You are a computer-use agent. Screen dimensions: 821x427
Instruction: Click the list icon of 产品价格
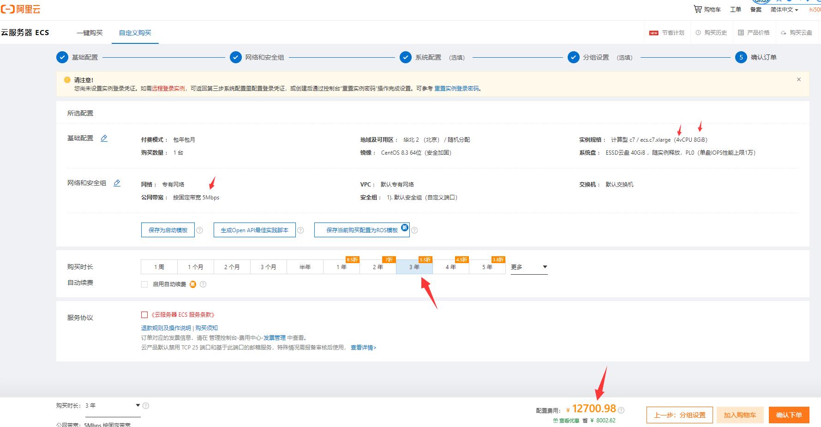pos(741,33)
